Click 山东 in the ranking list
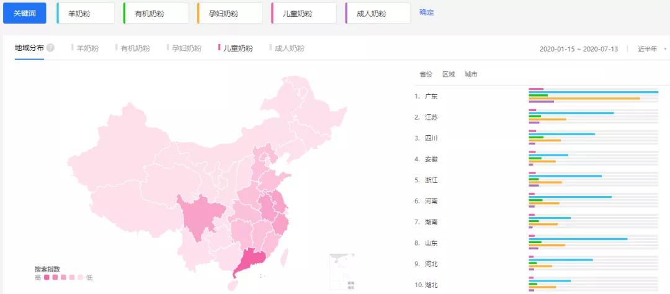Image resolution: width=670 pixels, height=294 pixels. click(x=431, y=243)
